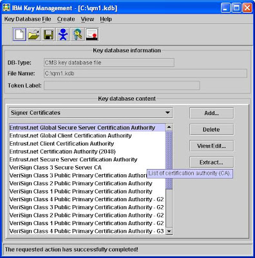
Task: Click the View/Edit... button
Action: coord(211,146)
